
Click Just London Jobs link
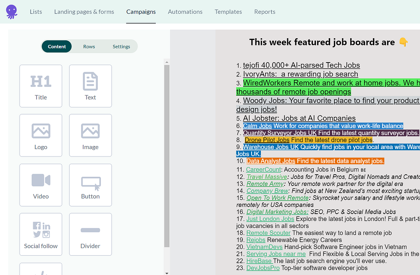point(270,219)
